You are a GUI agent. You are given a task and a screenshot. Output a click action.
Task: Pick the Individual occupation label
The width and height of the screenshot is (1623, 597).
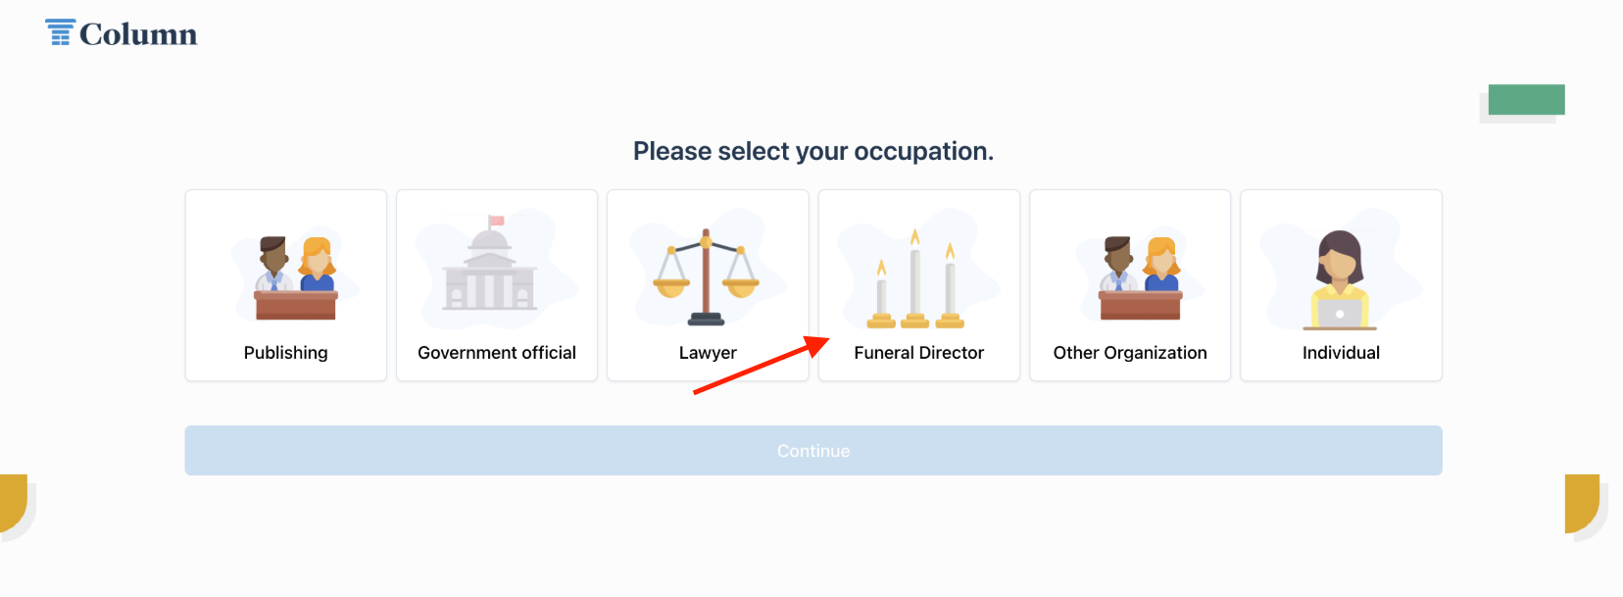[x=1341, y=353]
